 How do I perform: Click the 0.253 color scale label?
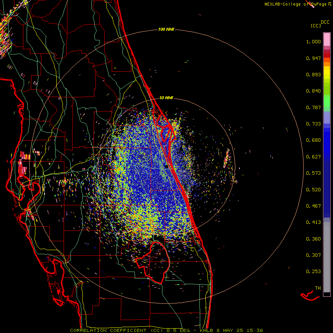click(313, 272)
